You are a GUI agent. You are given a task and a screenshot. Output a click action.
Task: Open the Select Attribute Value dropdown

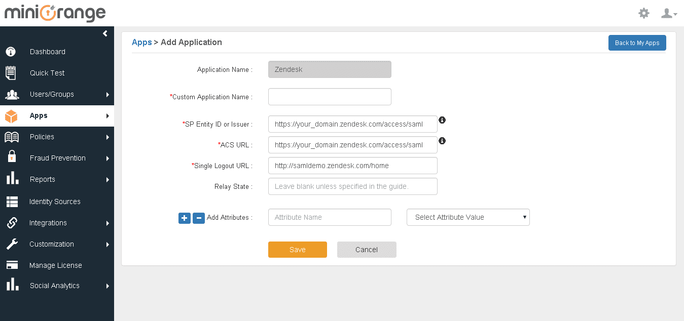pos(467,217)
